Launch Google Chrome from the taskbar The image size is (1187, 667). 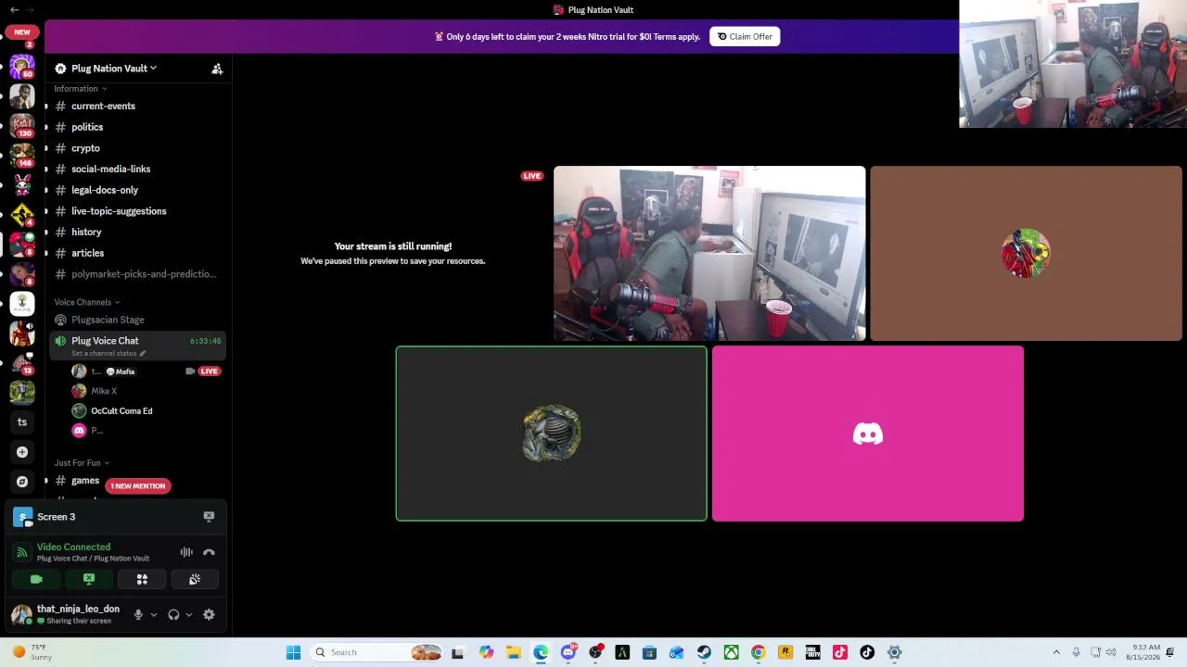(759, 652)
